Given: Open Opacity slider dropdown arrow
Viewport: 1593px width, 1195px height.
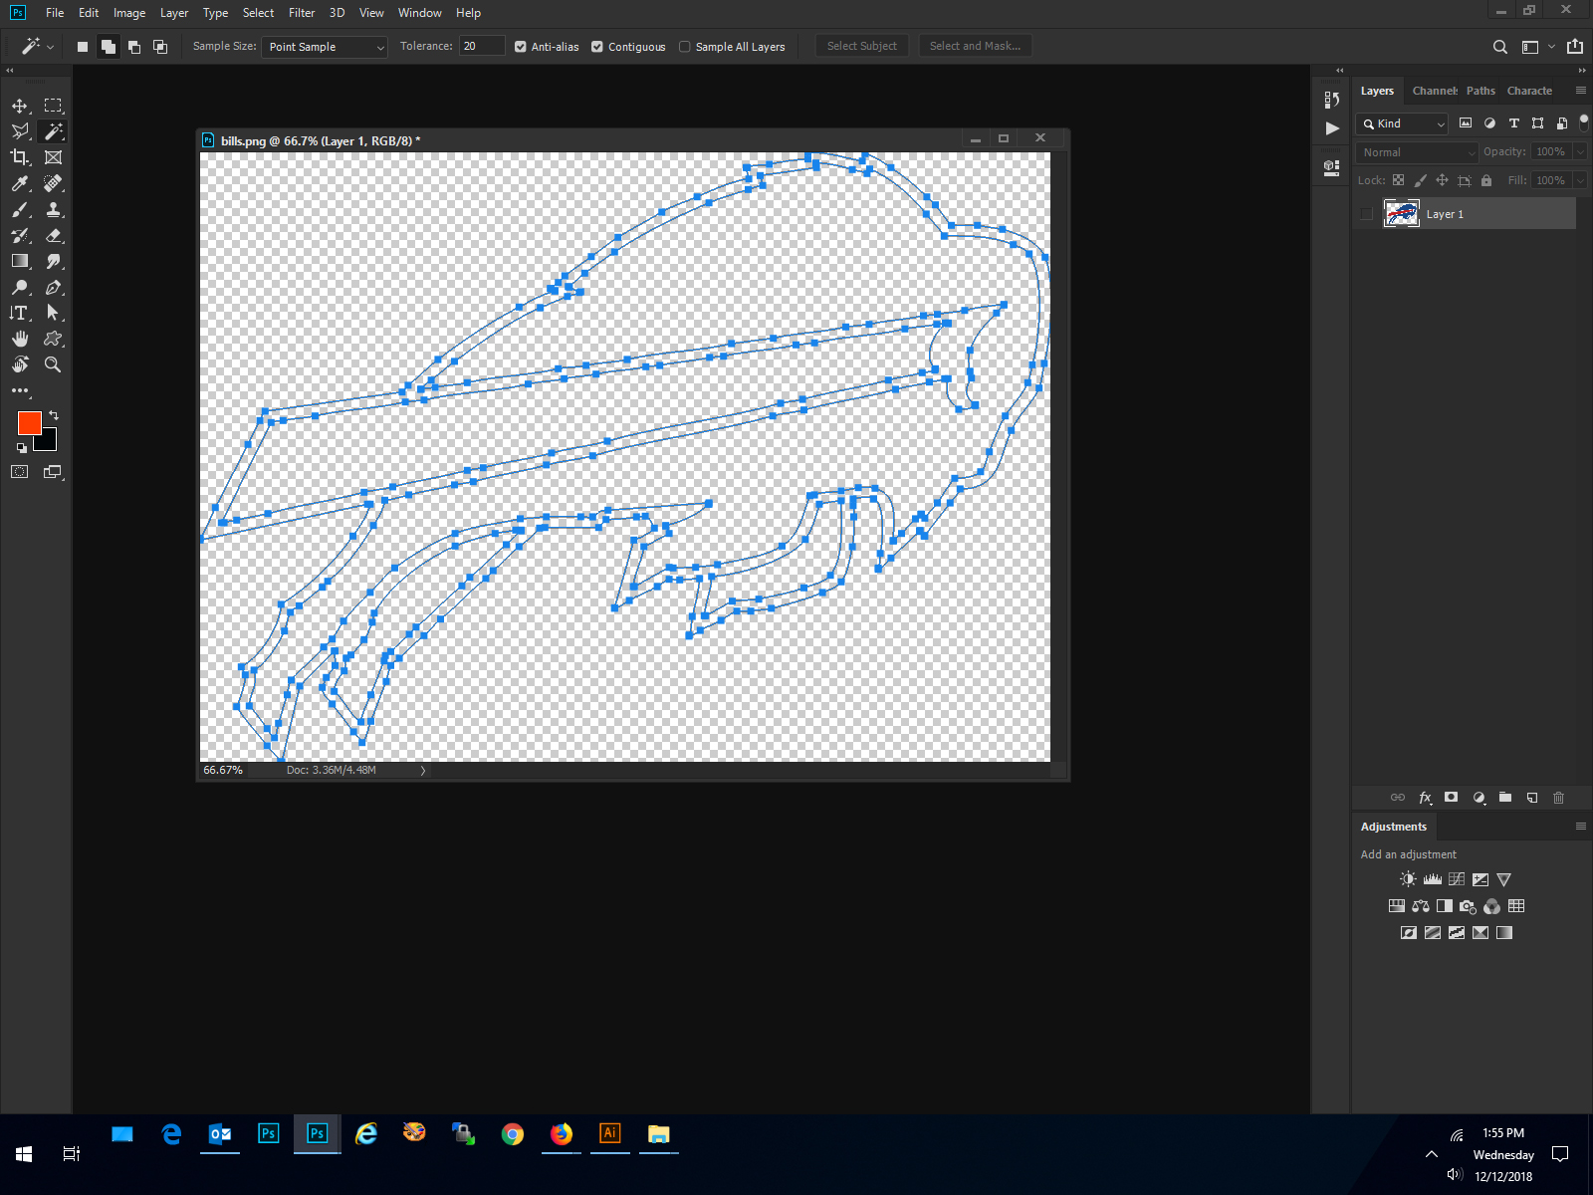Looking at the screenshot, I should pos(1580,151).
